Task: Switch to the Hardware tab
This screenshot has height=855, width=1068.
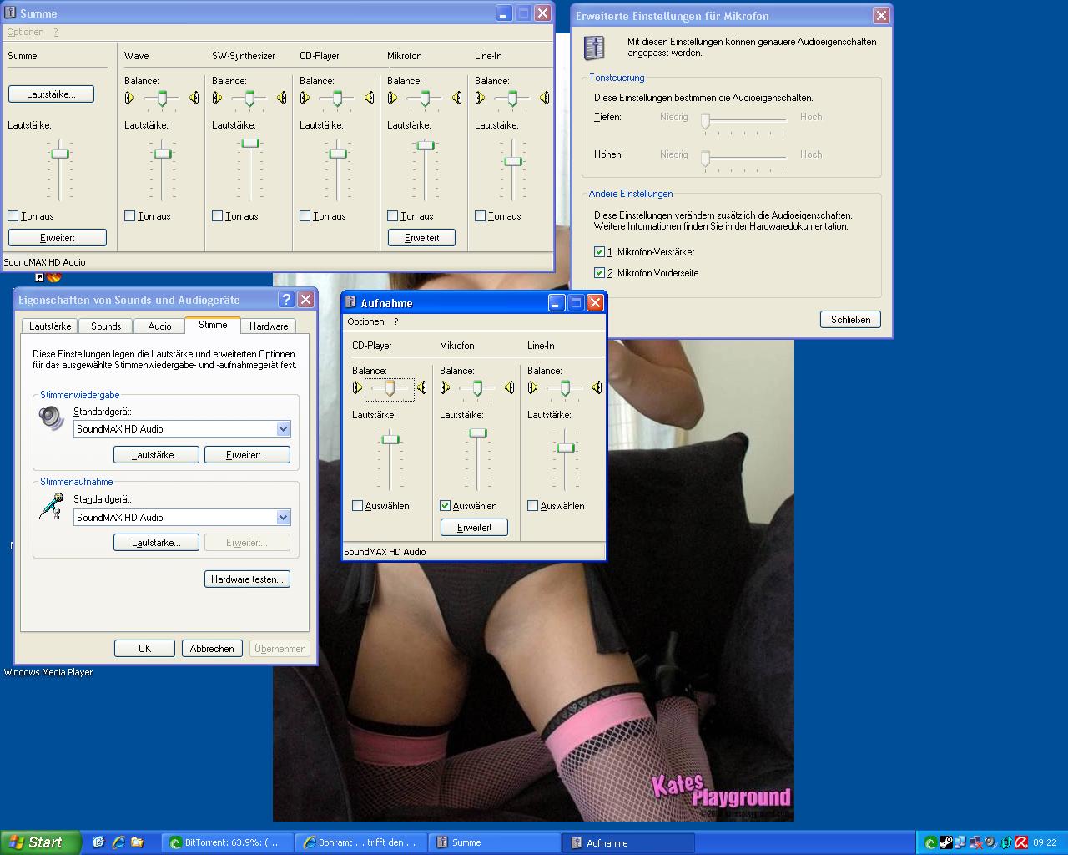Action: (x=269, y=326)
